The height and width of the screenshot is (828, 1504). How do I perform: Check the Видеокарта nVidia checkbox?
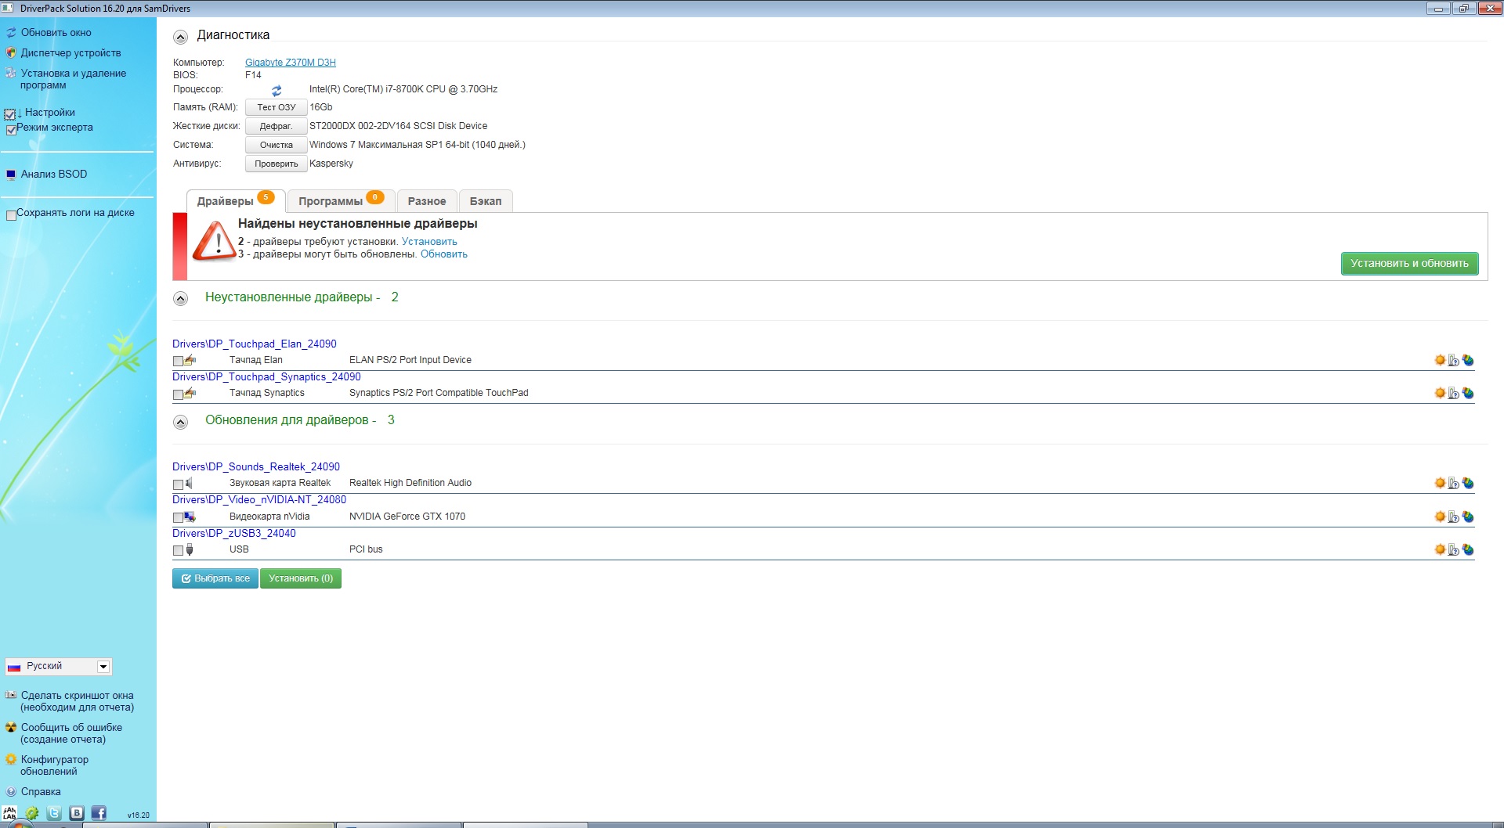[178, 517]
